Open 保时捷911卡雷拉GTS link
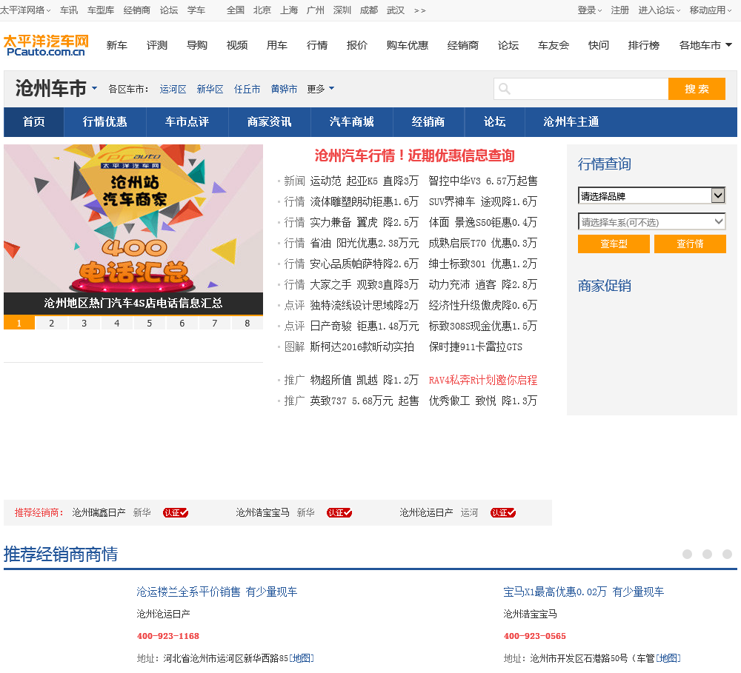This screenshot has width=741, height=673. click(x=476, y=347)
